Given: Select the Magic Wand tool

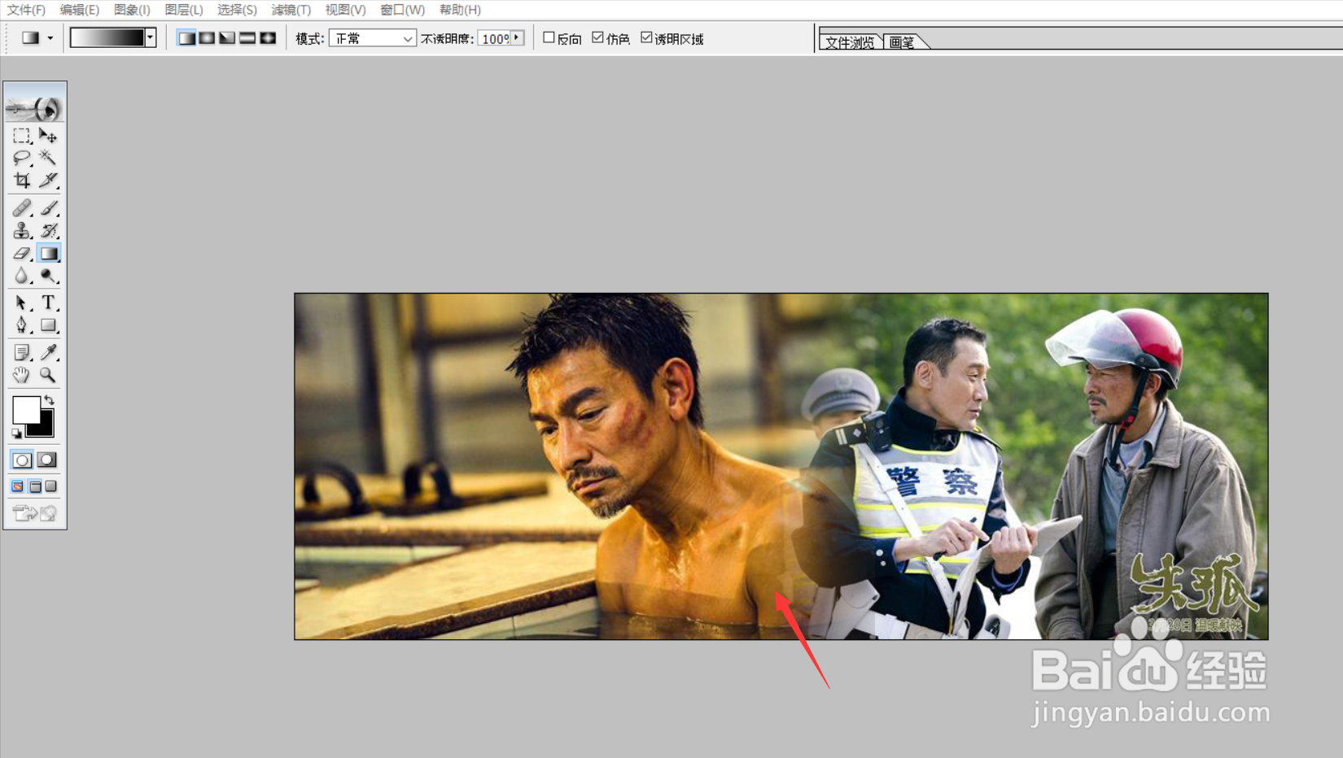Looking at the screenshot, I should coord(48,158).
